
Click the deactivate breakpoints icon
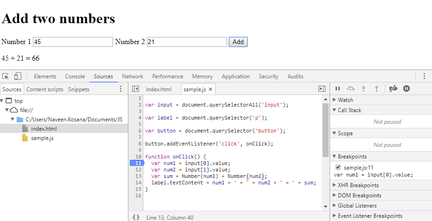coord(393,88)
